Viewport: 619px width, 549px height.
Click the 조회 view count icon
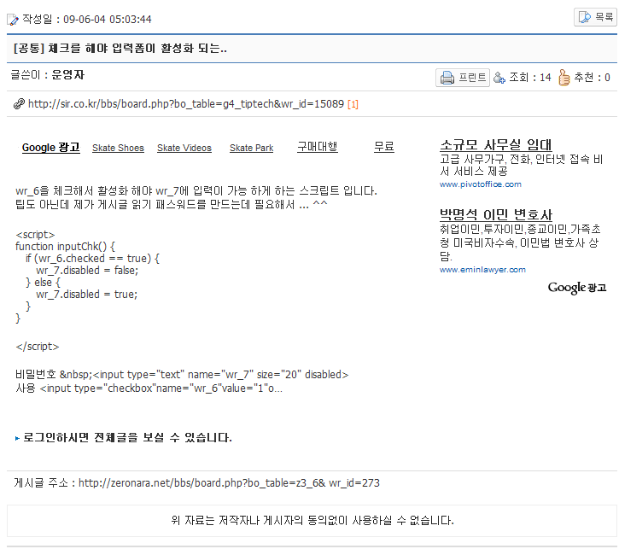coord(499,78)
